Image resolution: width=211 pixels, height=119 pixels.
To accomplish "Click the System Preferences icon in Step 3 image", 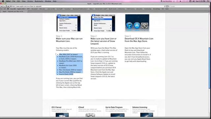I will pyautogui.click(x=144, y=26).
